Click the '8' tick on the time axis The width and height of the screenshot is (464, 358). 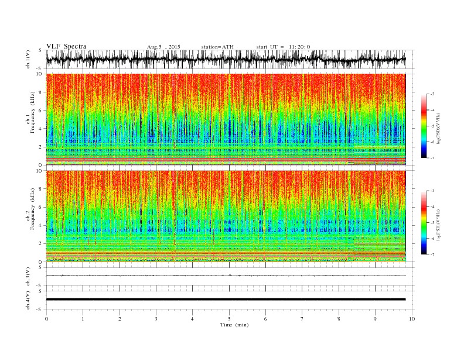(339, 319)
